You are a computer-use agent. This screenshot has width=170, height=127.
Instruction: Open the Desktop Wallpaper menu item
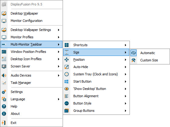click(x=32, y=13)
